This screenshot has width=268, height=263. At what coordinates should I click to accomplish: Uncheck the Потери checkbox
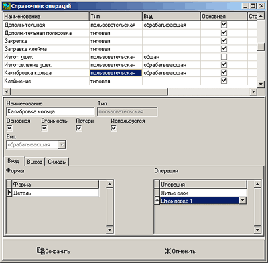79,128
